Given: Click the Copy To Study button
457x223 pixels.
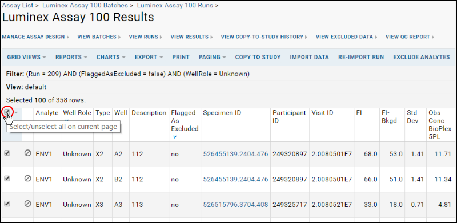Looking at the screenshot, I should coord(258,57).
